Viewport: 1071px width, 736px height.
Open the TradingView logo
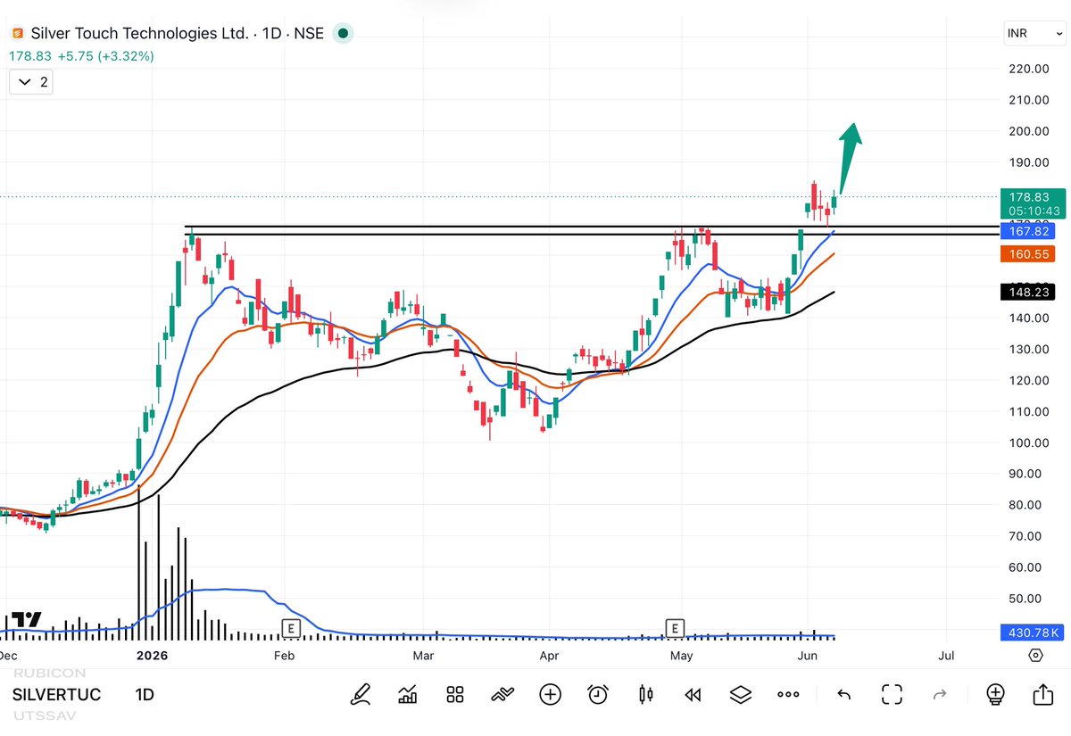pos(28,620)
